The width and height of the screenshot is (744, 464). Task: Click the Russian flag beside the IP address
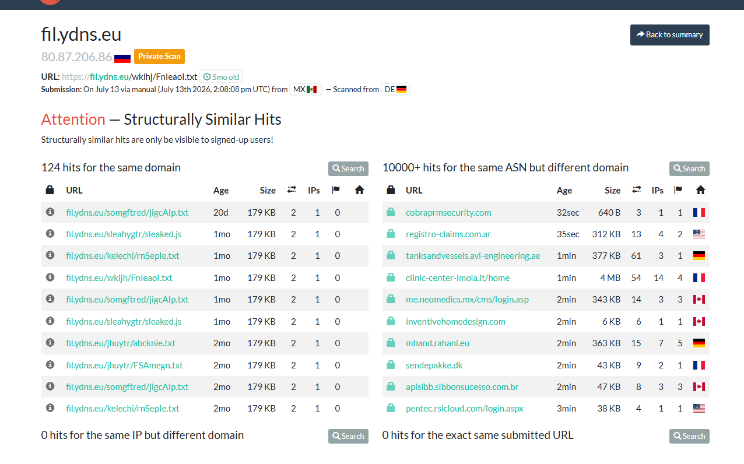click(x=122, y=57)
